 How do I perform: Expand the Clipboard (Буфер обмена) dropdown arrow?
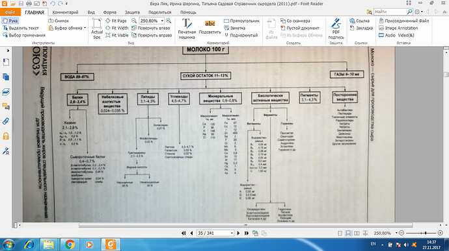[85, 28]
